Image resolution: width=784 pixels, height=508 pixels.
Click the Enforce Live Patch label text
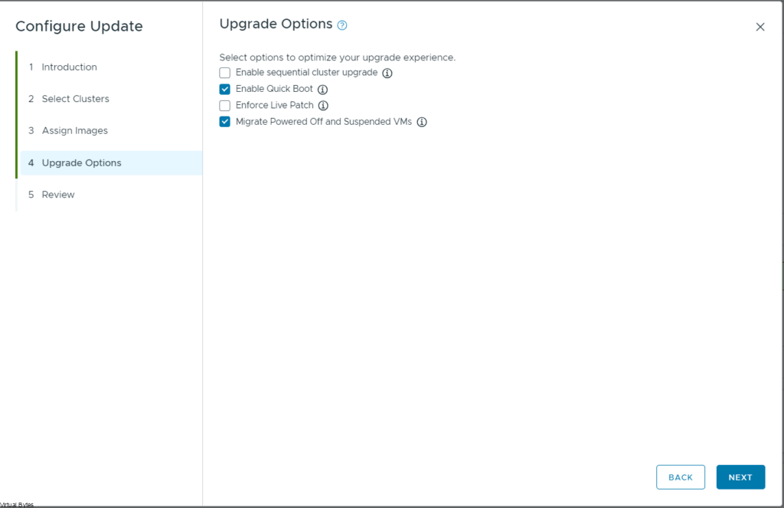[275, 105]
